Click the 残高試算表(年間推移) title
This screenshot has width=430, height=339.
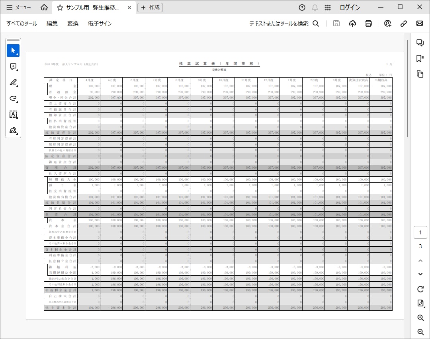pyautogui.click(x=219, y=64)
